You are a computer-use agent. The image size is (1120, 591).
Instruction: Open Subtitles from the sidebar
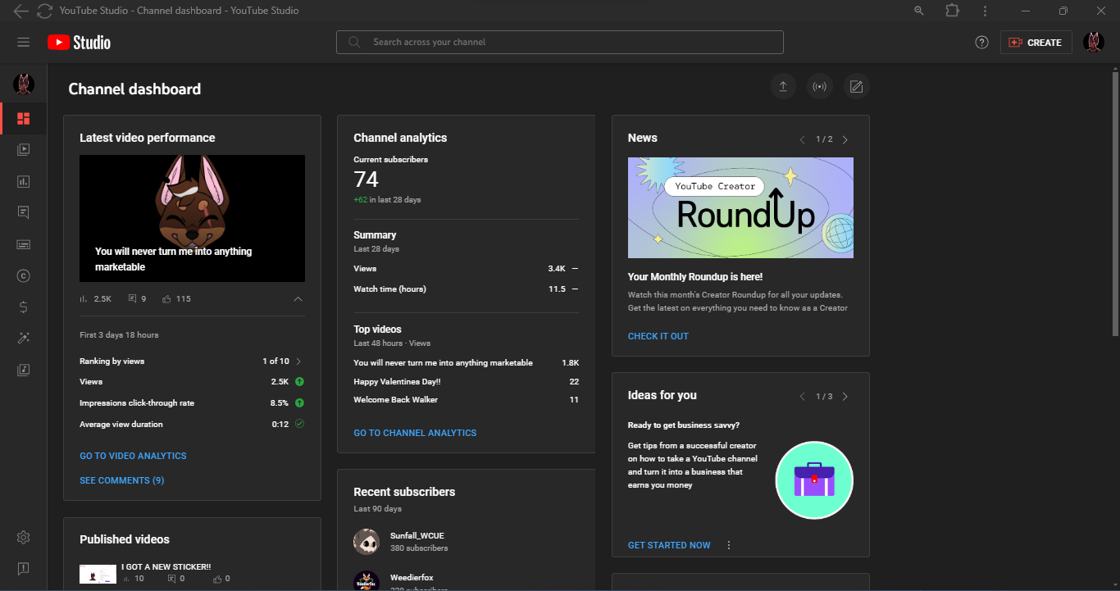tap(23, 244)
